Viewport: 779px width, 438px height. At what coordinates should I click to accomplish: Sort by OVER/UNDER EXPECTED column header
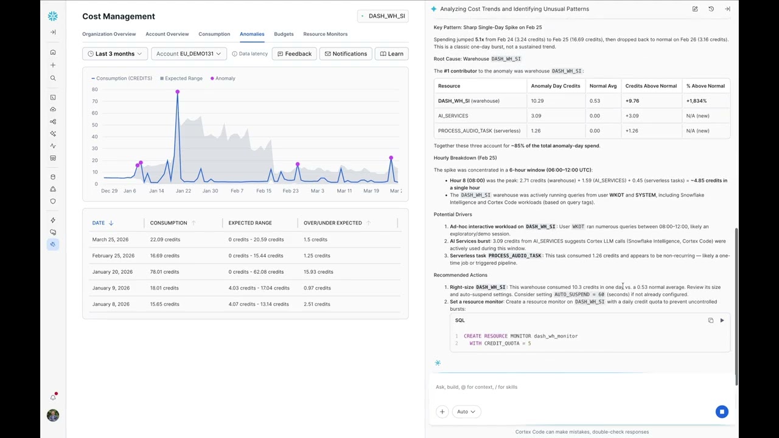(x=337, y=223)
